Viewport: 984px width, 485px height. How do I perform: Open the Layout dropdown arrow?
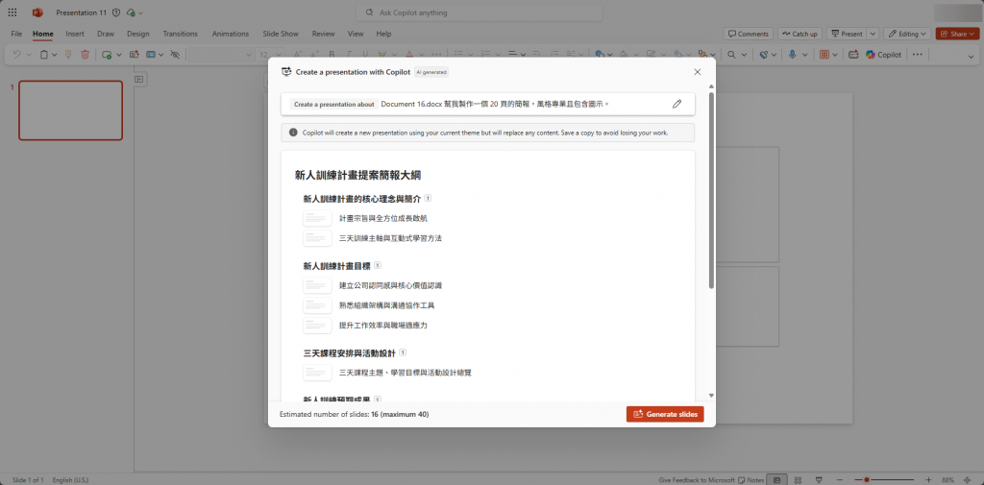point(161,55)
